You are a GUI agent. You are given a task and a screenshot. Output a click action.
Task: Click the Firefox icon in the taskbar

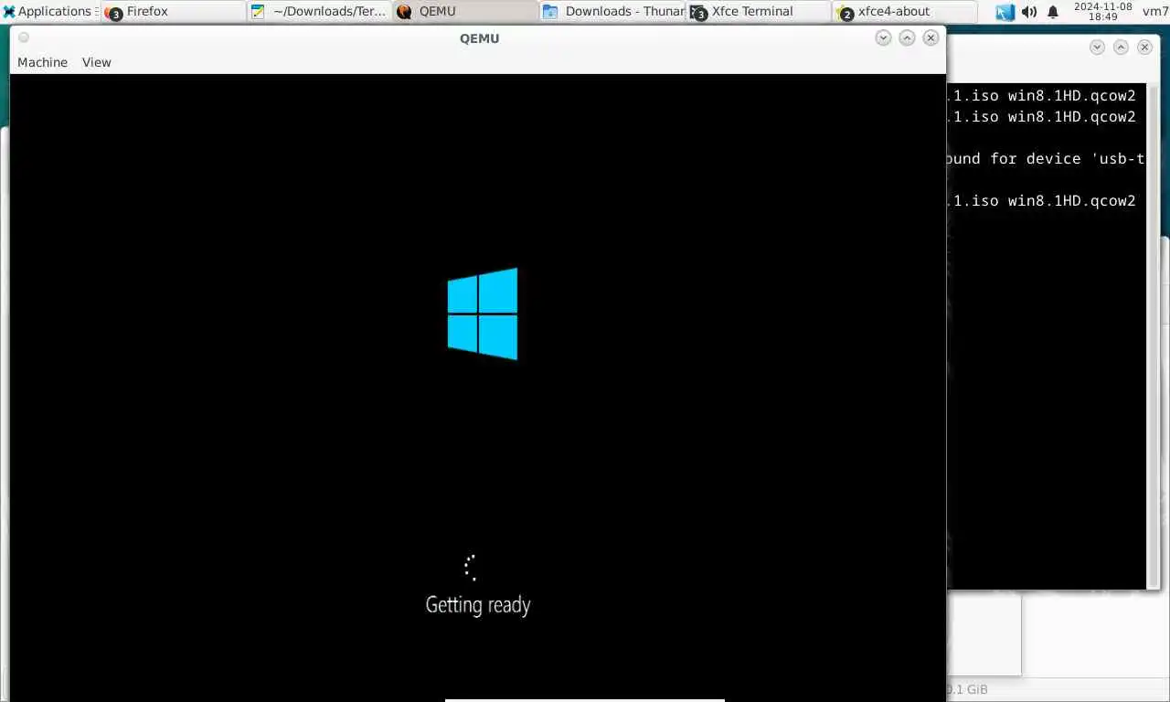click(x=113, y=12)
